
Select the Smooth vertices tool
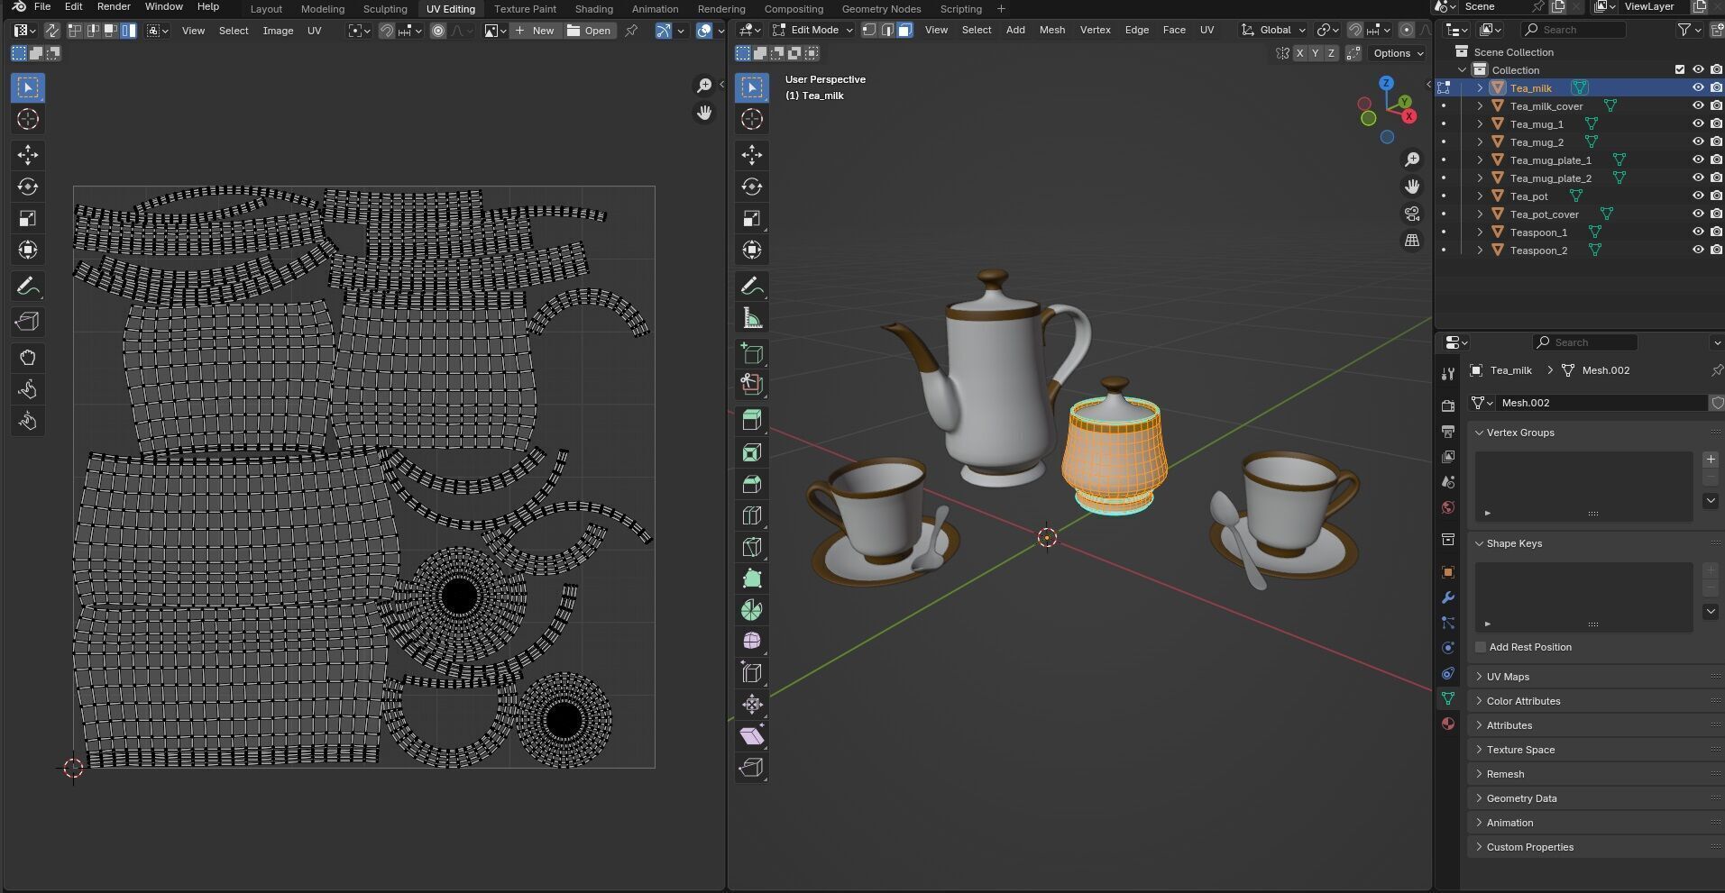click(752, 641)
